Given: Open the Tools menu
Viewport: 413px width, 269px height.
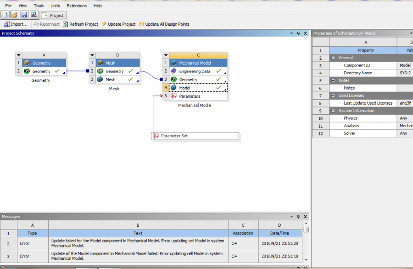Looking at the screenshot, I should 39,6.
